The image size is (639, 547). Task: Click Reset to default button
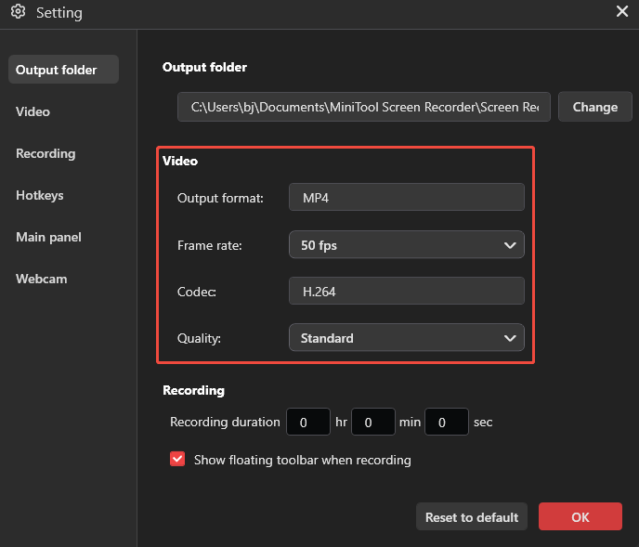(472, 517)
